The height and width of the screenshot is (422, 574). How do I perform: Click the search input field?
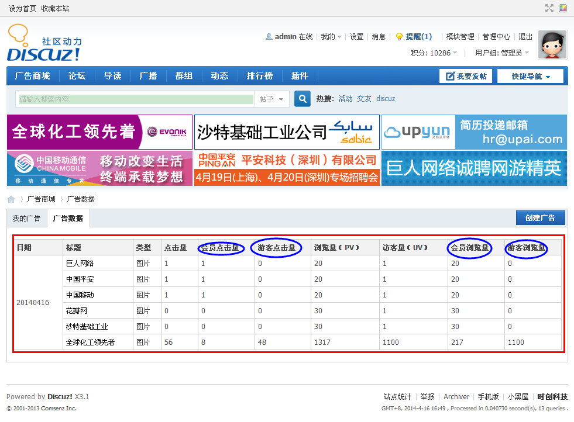(x=135, y=99)
